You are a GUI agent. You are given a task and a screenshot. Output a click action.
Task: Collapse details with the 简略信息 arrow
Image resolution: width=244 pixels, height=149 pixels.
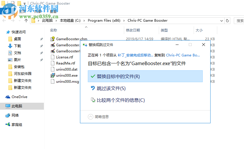90,117
